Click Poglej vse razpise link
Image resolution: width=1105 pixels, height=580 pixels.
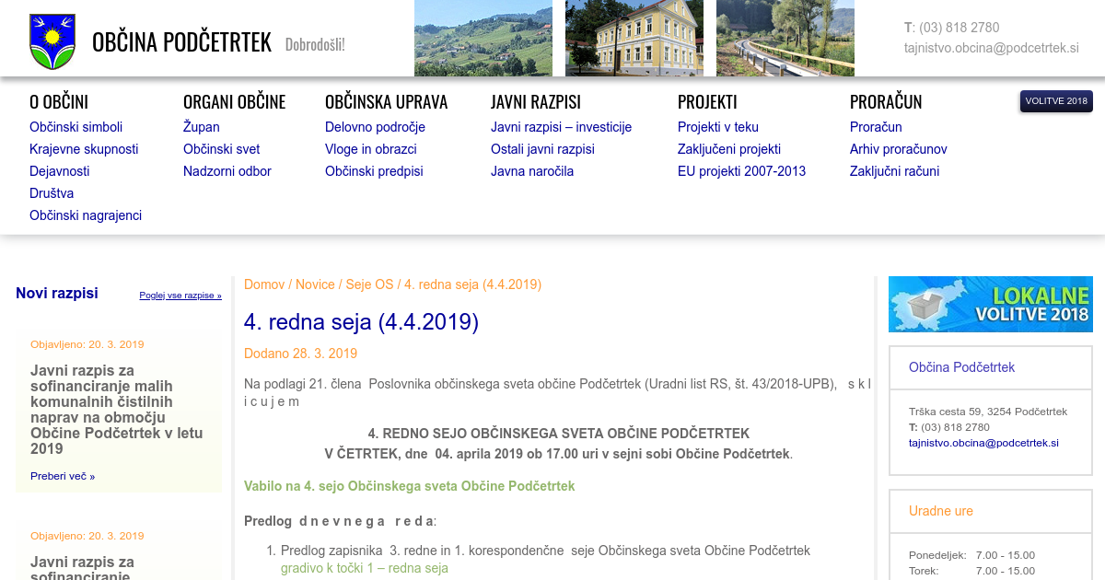pos(180,296)
